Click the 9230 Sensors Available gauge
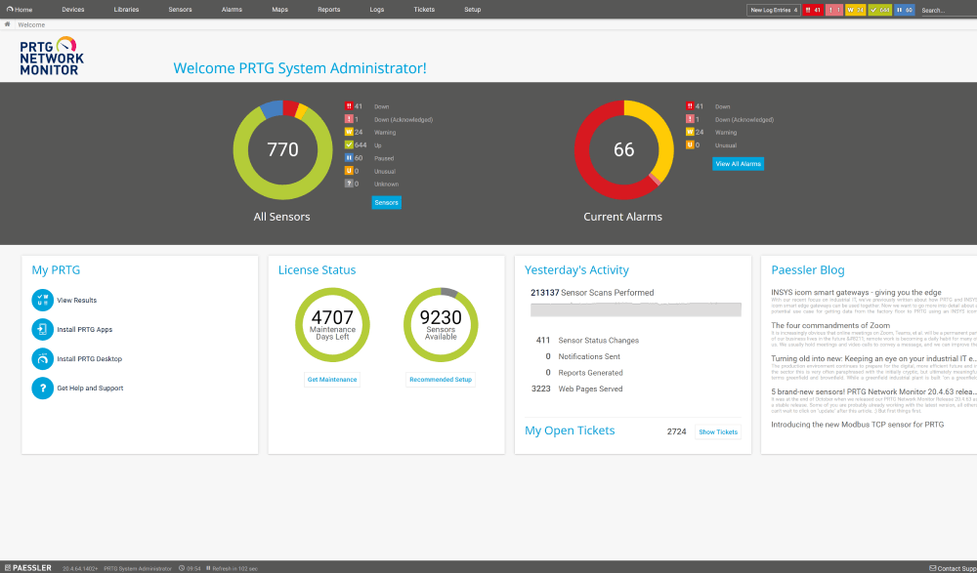This screenshot has height=573, width=977. (x=441, y=324)
